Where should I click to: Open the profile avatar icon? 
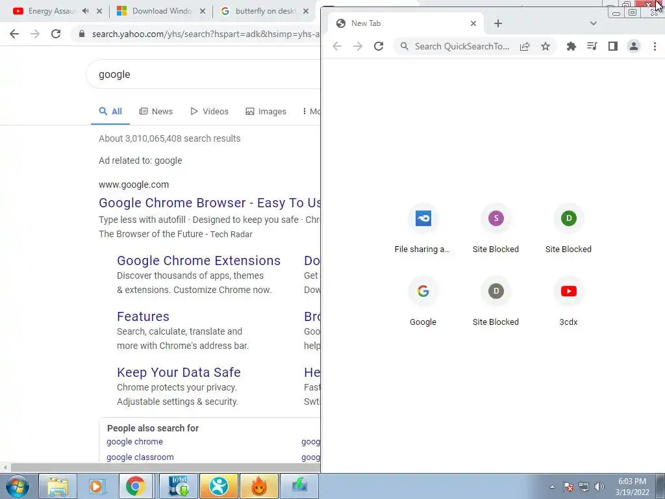click(x=634, y=46)
